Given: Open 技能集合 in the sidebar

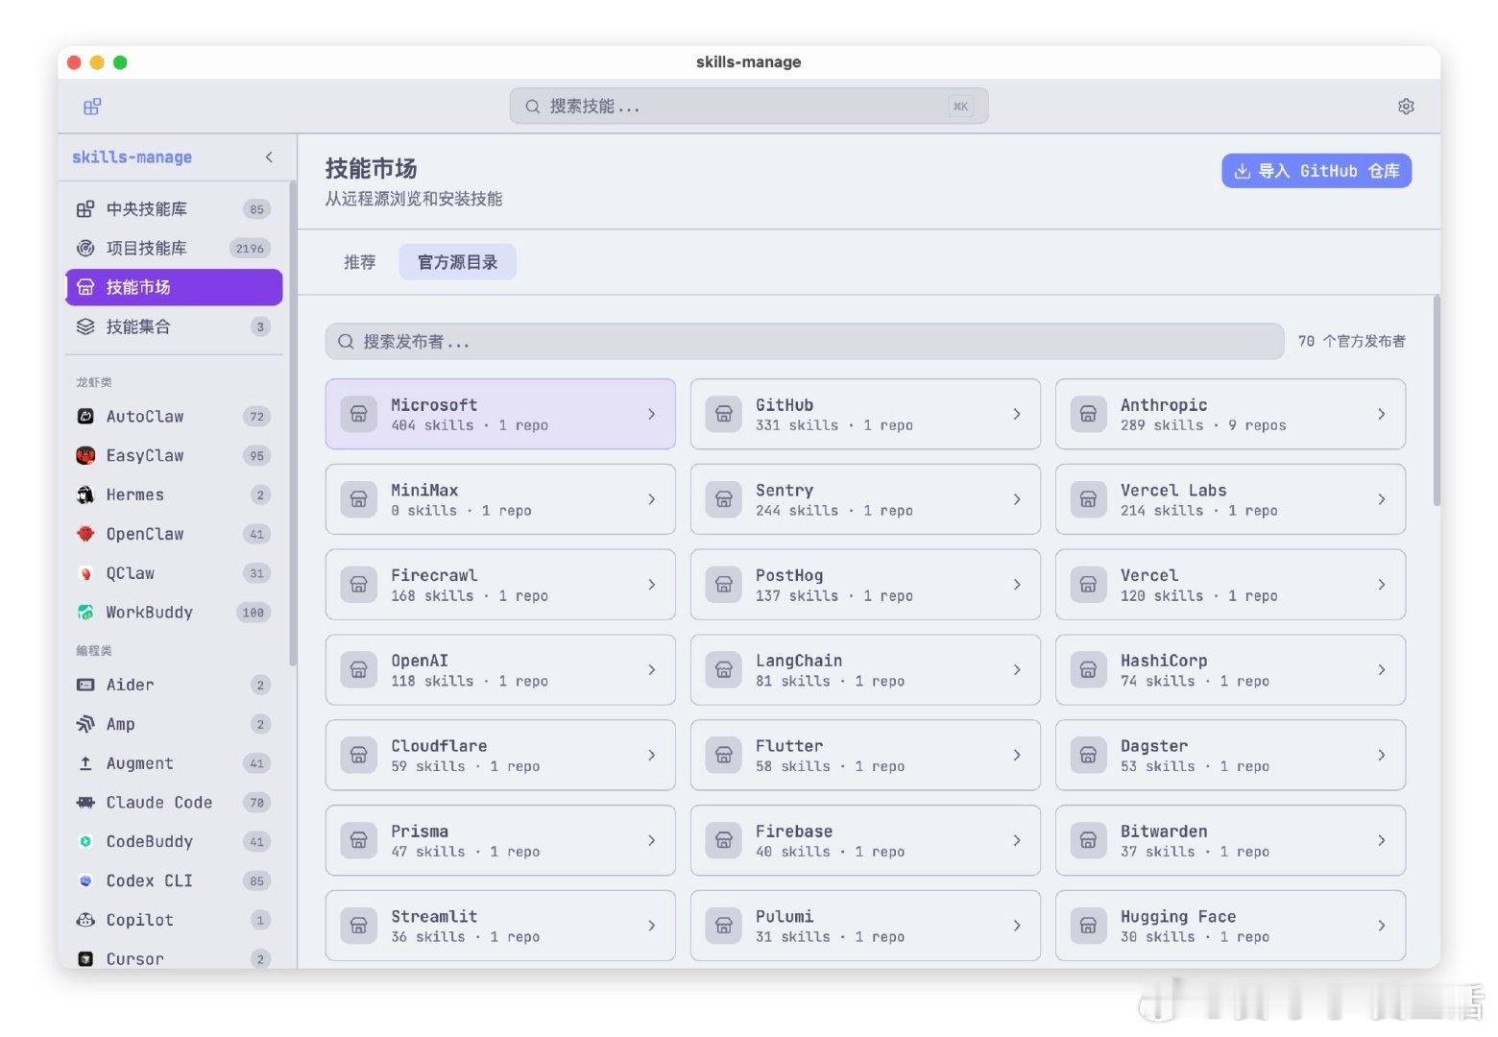Looking at the screenshot, I should tap(174, 326).
